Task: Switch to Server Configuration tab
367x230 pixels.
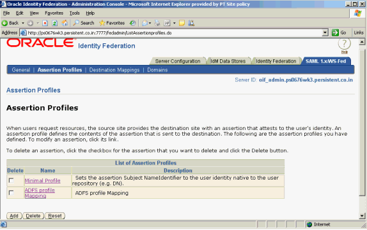Action: point(178,61)
